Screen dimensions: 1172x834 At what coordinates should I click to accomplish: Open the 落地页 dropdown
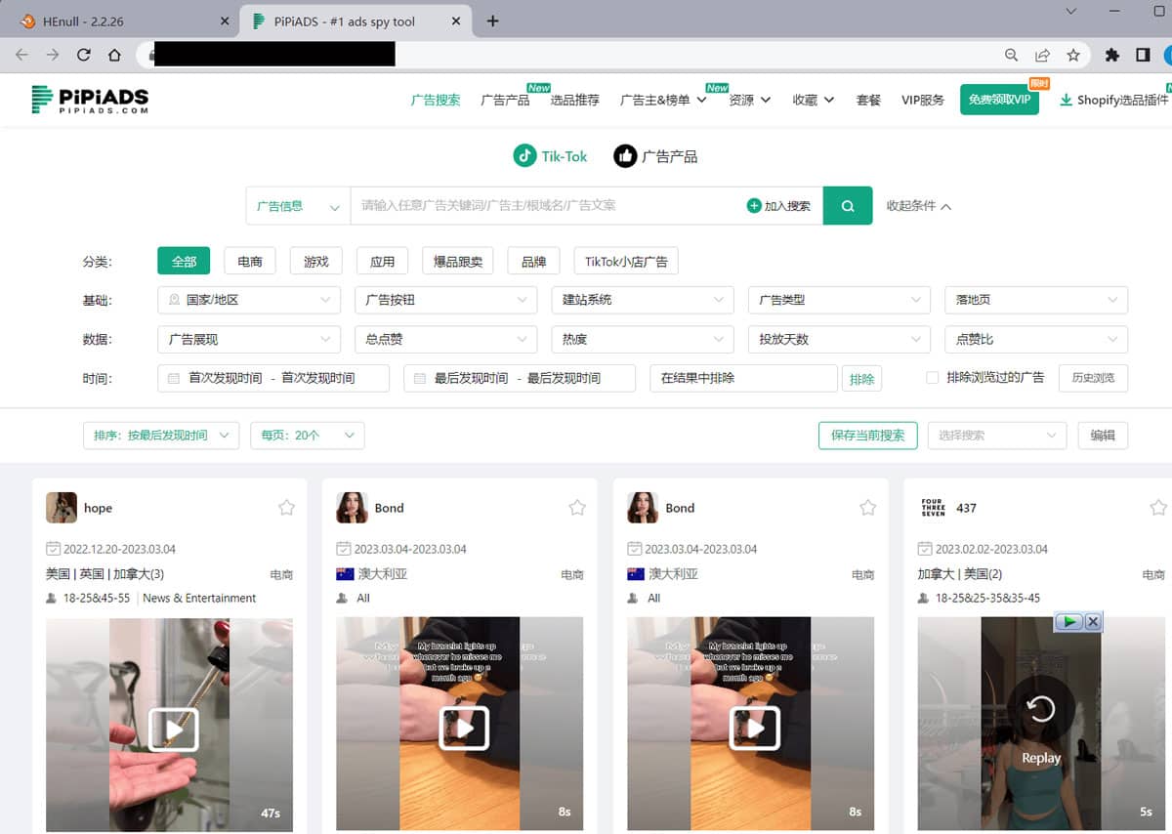pyautogui.click(x=1036, y=300)
